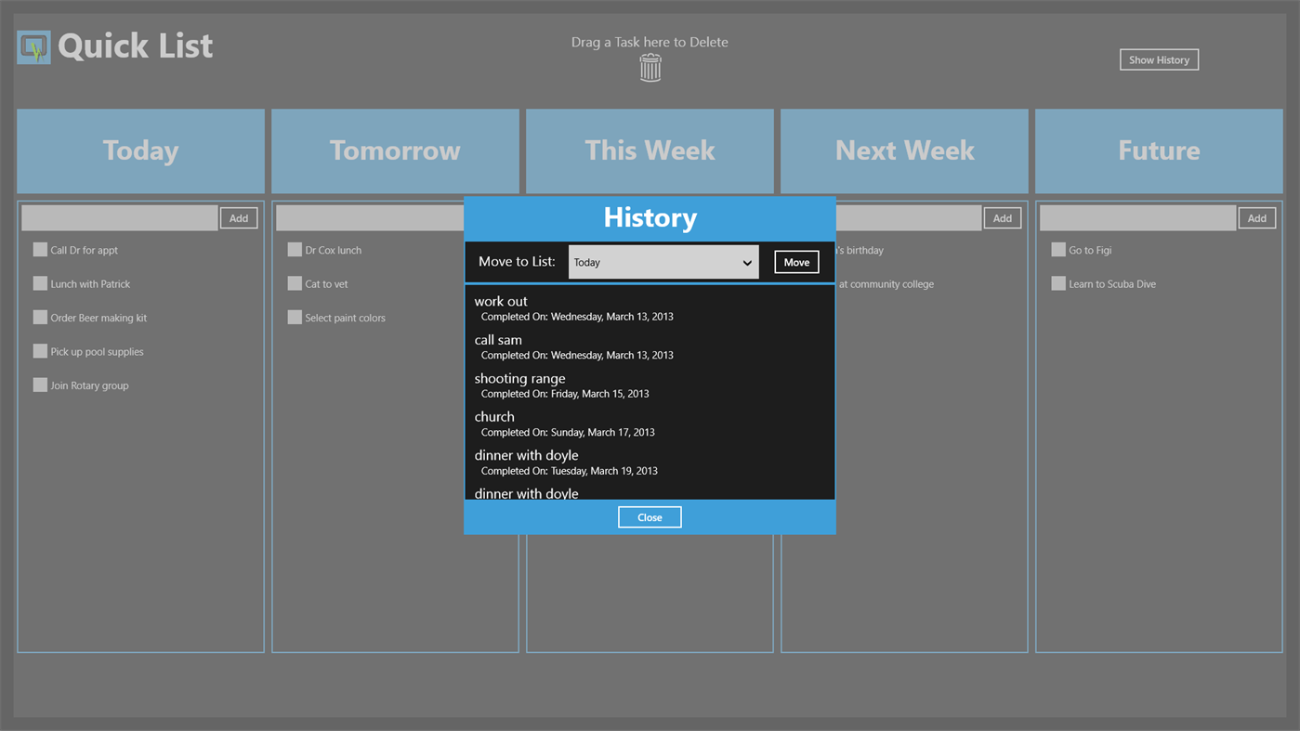
Task: Check off Call Dr for appt
Action: (x=40, y=249)
